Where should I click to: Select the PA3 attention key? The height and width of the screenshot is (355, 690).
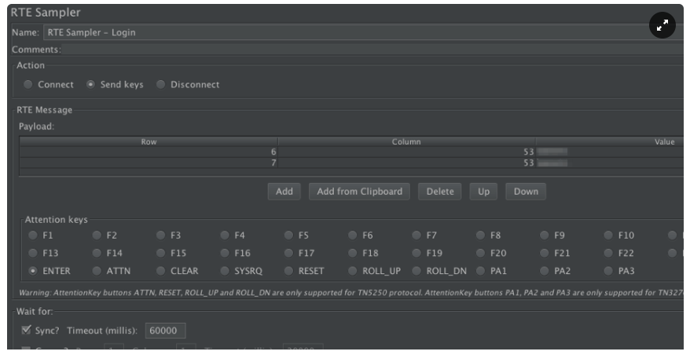click(611, 271)
